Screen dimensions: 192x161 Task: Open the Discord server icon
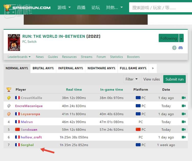point(180,48)
